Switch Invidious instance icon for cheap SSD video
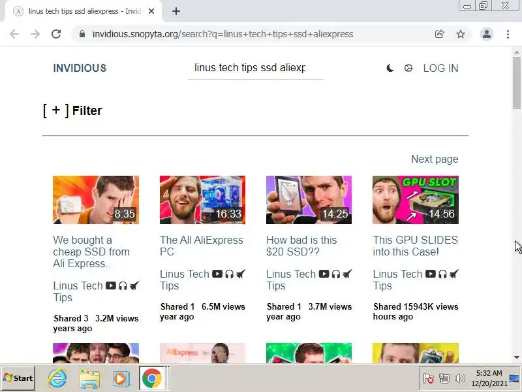522x392 pixels. (134, 286)
